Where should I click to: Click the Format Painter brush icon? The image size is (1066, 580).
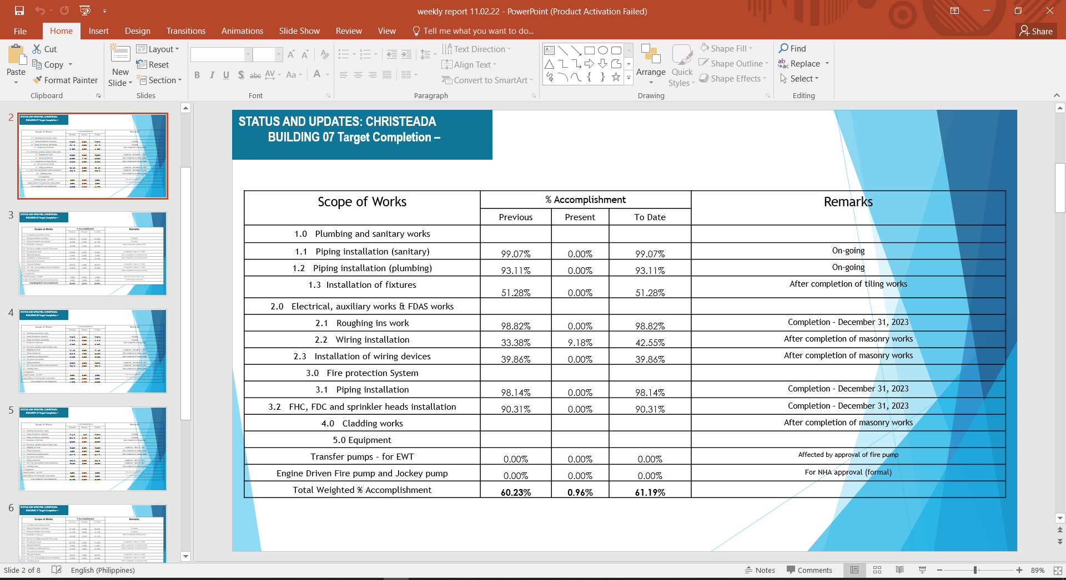pos(37,80)
